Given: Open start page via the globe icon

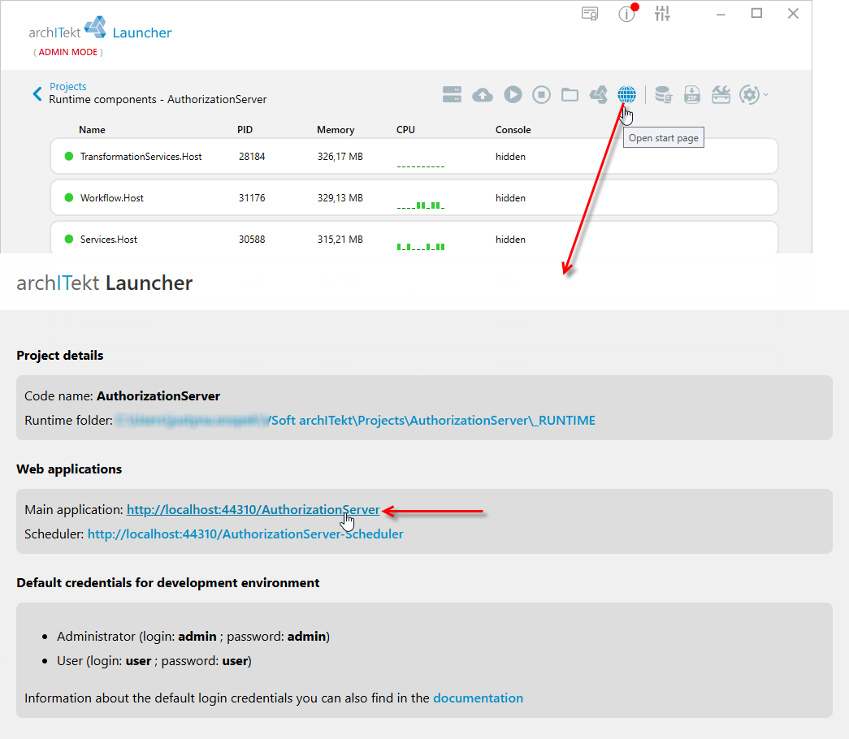Looking at the screenshot, I should coord(627,95).
